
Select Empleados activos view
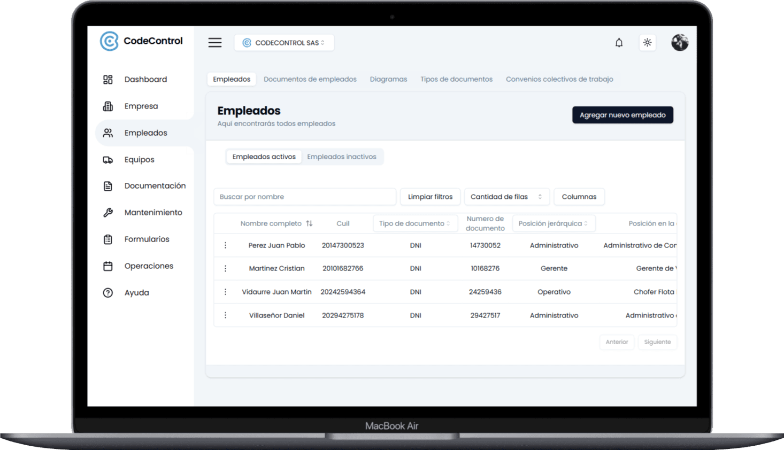(x=264, y=157)
